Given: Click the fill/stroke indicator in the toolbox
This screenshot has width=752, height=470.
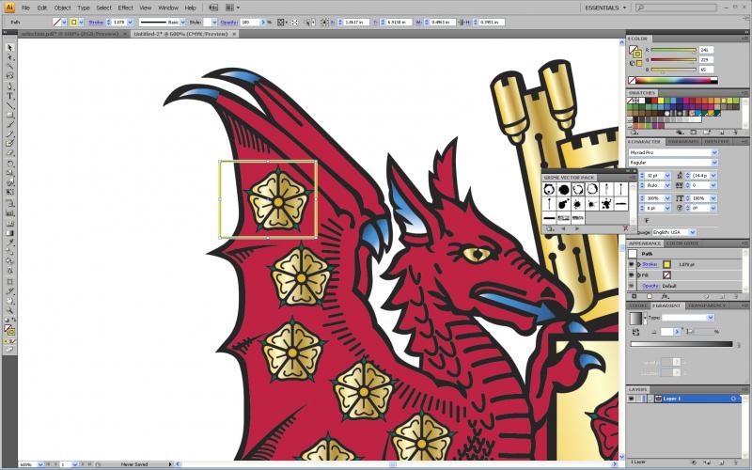Looking at the screenshot, I should point(9,330).
